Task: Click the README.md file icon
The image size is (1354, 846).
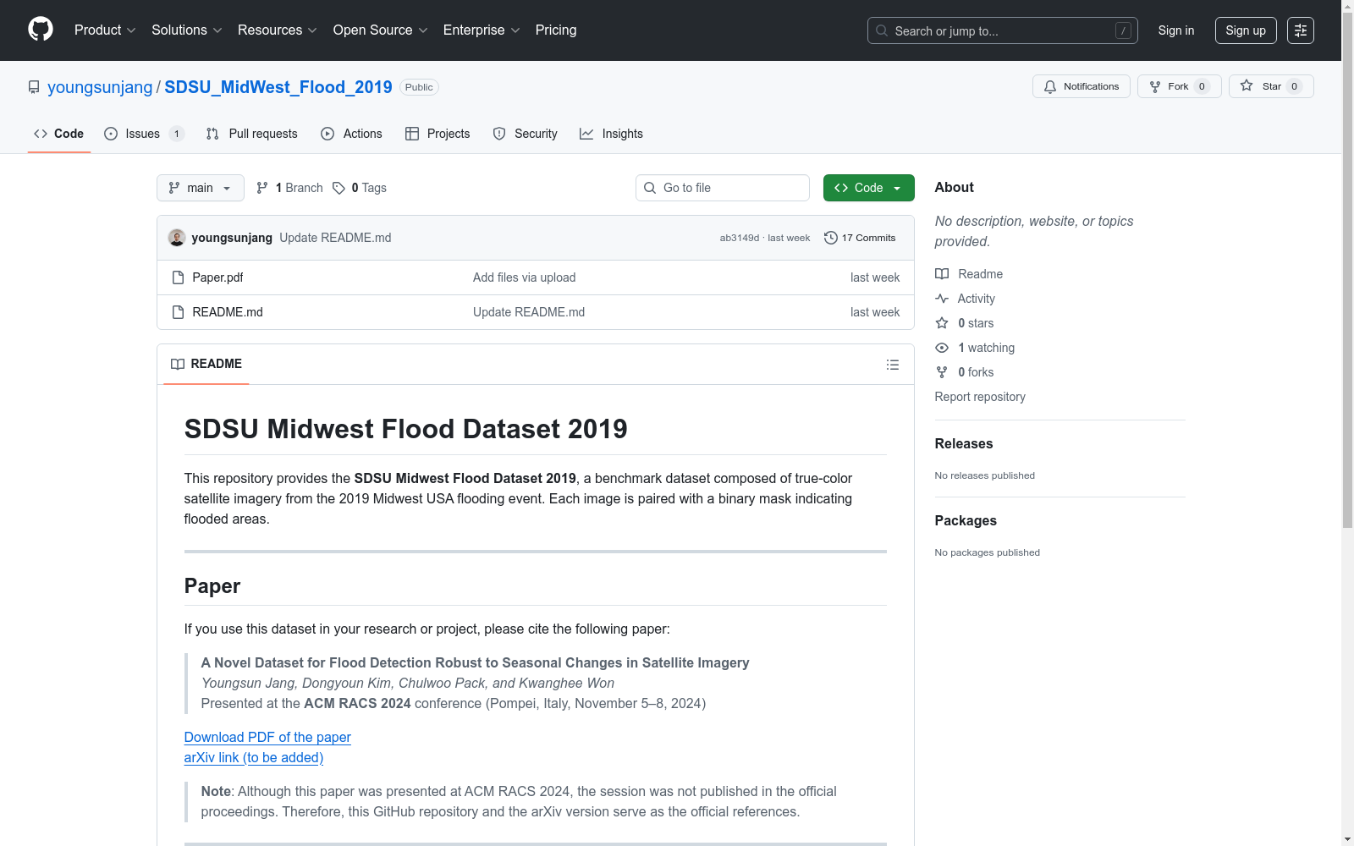Action: pyautogui.click(x=178, y=312)
